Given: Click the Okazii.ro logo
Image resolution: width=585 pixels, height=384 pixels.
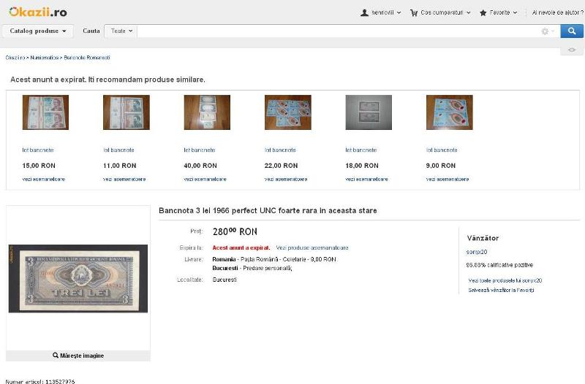Looking at the screenshot, I should click(x=38, y=12).
